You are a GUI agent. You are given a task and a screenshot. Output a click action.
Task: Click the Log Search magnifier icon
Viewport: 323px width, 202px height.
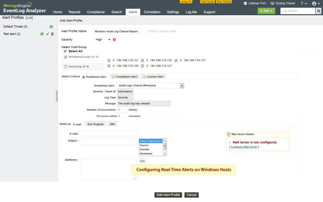coord(318,11)
